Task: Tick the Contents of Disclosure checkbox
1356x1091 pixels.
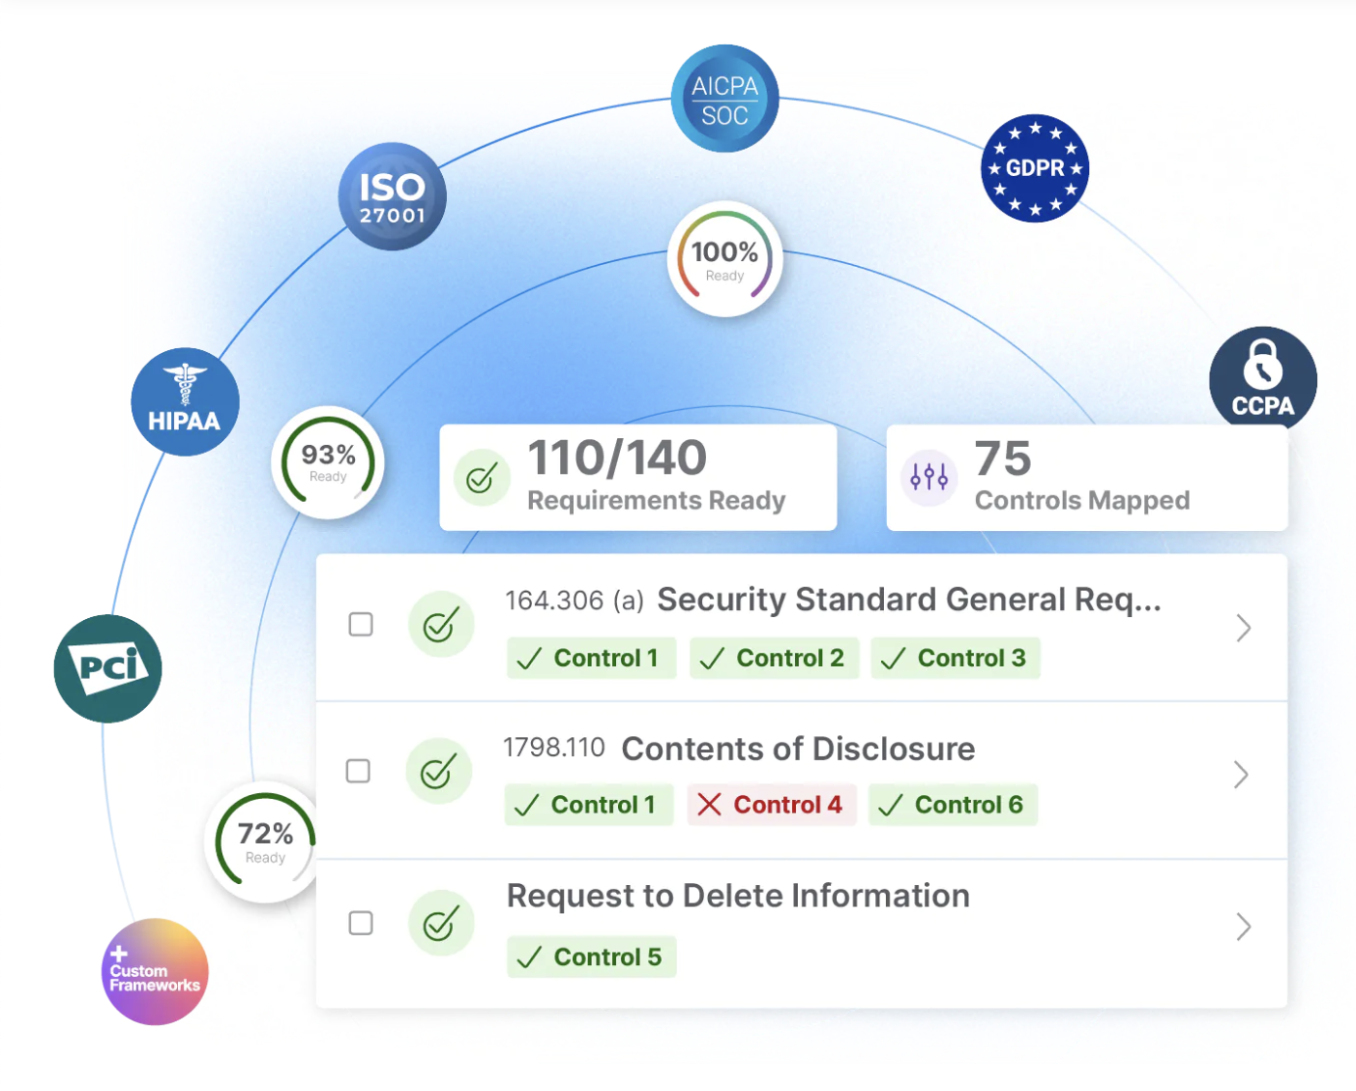Action: pos(358,771)
